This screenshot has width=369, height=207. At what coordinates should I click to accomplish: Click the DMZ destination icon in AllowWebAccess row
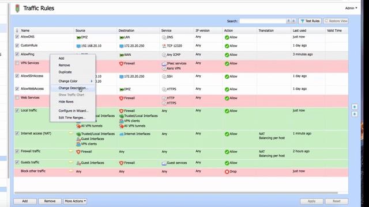(122, 90)
